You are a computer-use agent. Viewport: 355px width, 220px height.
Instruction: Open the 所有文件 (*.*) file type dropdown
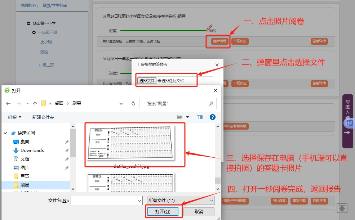coord(181,200)
